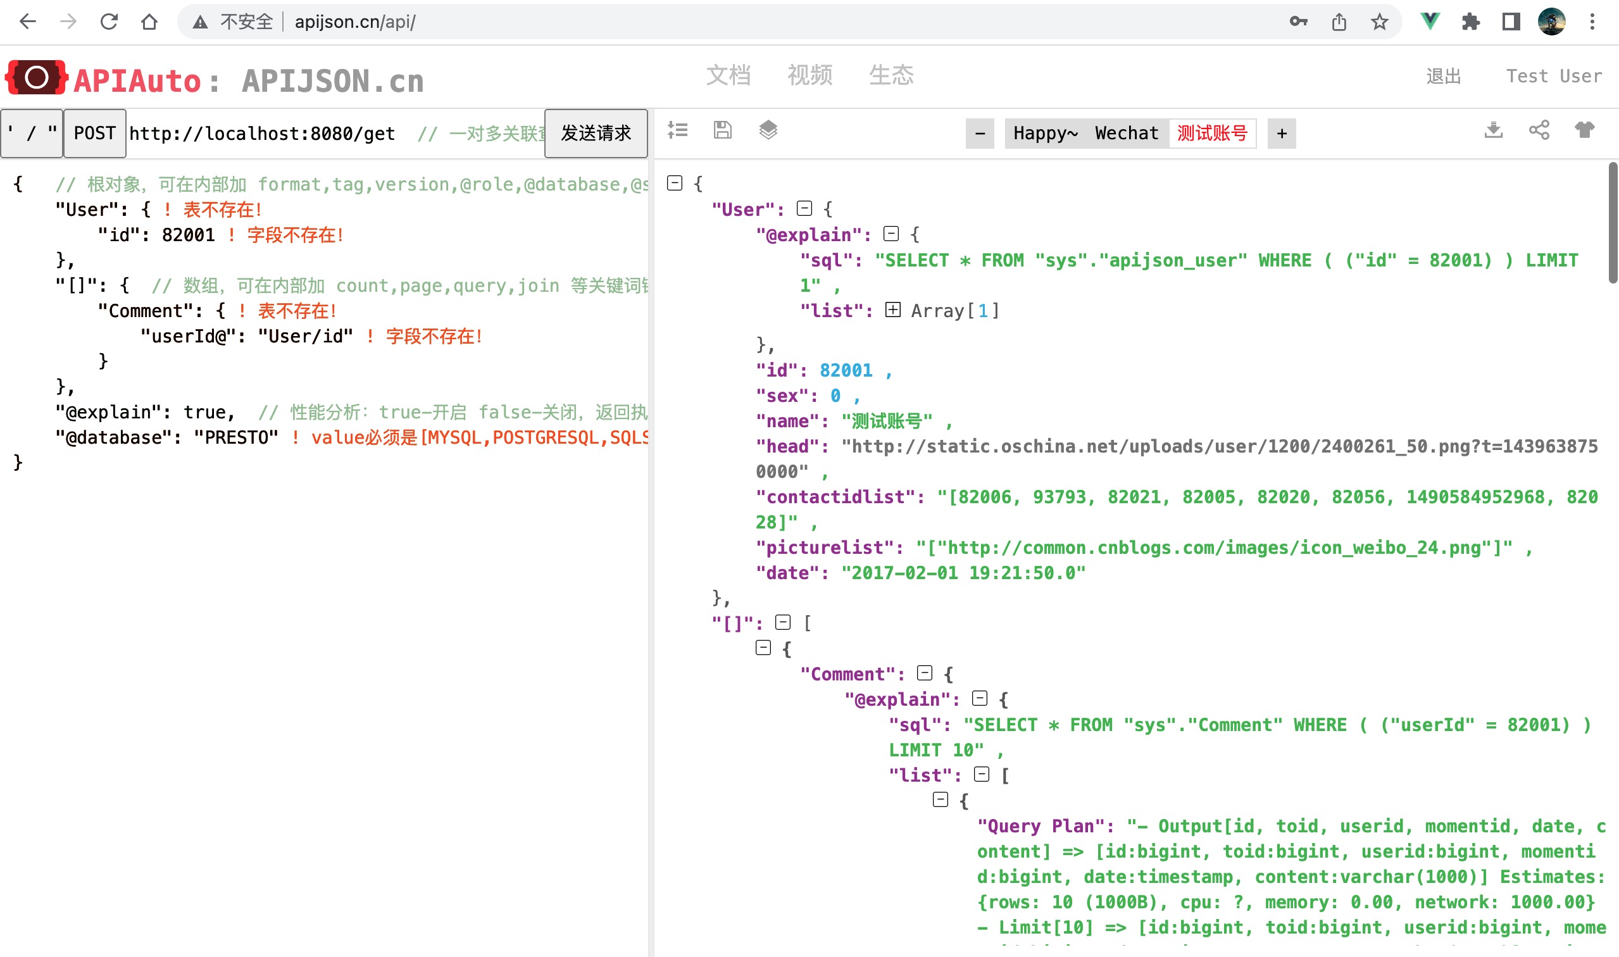
Task: Expand the Array[1] list node
Action: point(893,310)
